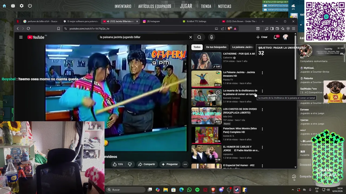The width and height of the screenshot is (346, 194).
Task: Open the YouTube account avatar menu
Action: click(x=285, y=37)
